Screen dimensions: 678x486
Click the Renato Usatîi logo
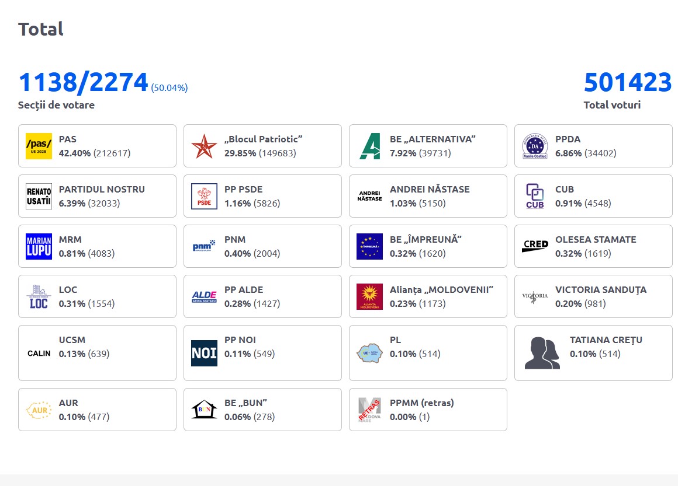[x=39, y=196]
